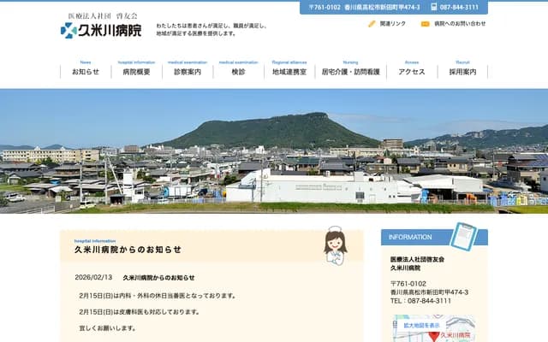
Task: Click the red map pin for 久米川病院
Action: pyautogui.click(x=434, y=336)
